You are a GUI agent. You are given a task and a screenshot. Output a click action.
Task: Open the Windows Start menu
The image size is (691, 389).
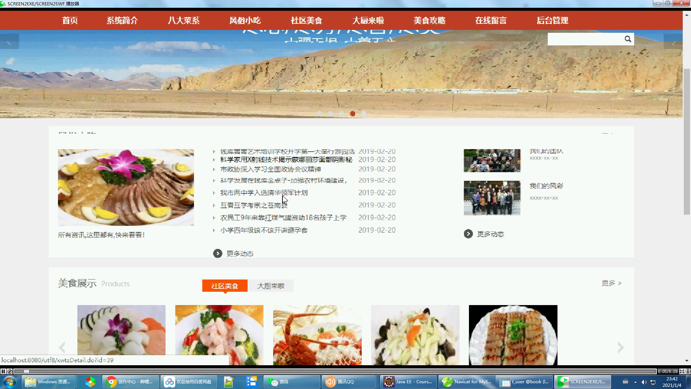click(10, 382)
